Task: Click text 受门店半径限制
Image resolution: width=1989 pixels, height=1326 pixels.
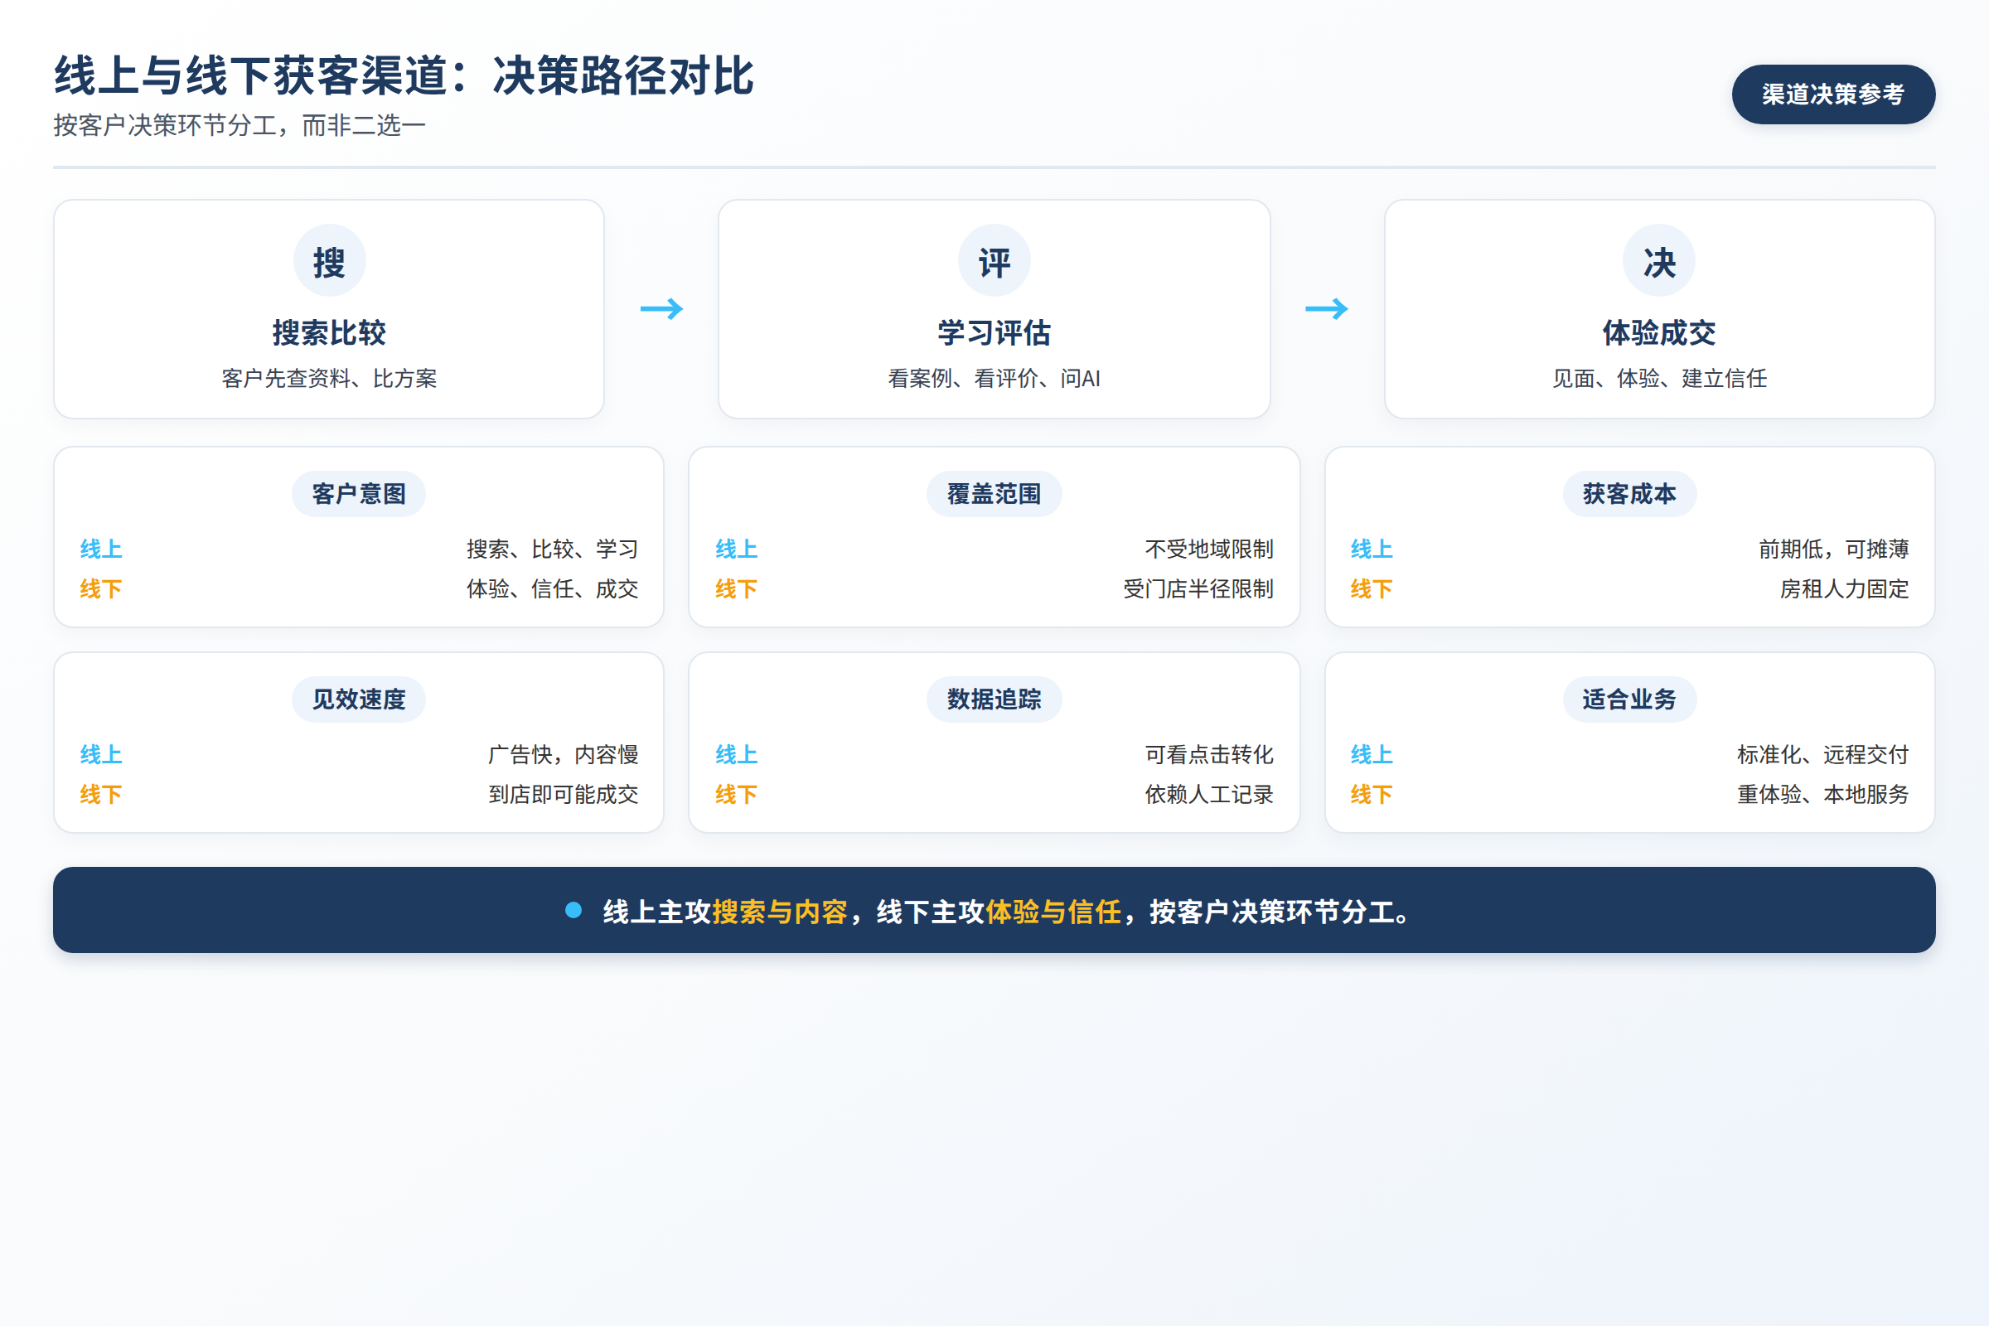Action: coord(1198,588)
